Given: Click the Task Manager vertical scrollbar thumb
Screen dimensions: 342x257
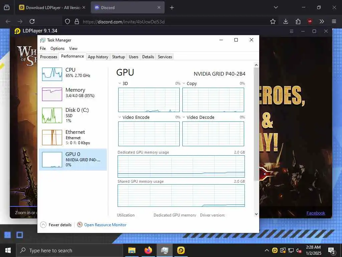Looking at the screenshot, I should pyautogui.click(x=256, y=124).
